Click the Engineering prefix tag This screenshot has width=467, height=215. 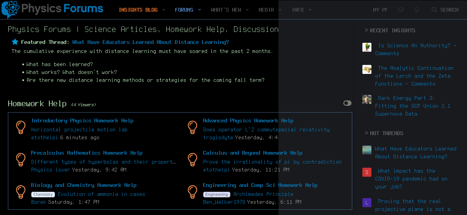[217, 194]
